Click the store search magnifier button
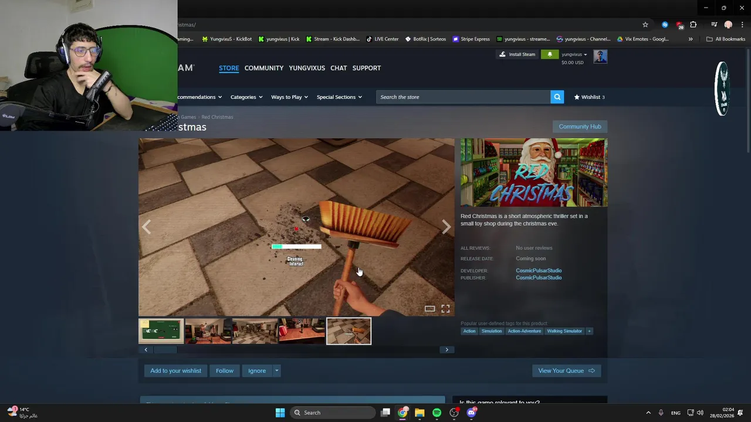 [557, 97]
